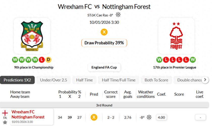Switch to the Under/Over 2.5 tab
The width and height of the screenshot is (212, 126).
(x=54, y=80)
